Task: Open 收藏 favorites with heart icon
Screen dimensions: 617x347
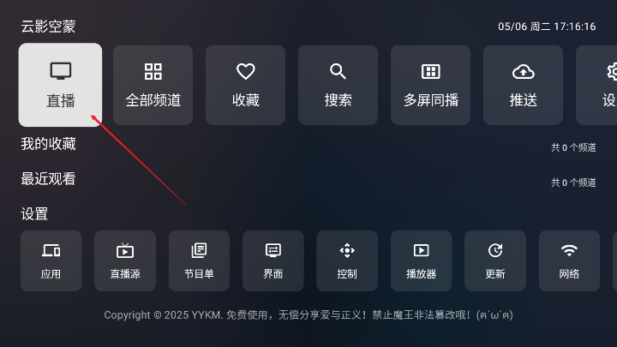Action: (x=246, y=85)
